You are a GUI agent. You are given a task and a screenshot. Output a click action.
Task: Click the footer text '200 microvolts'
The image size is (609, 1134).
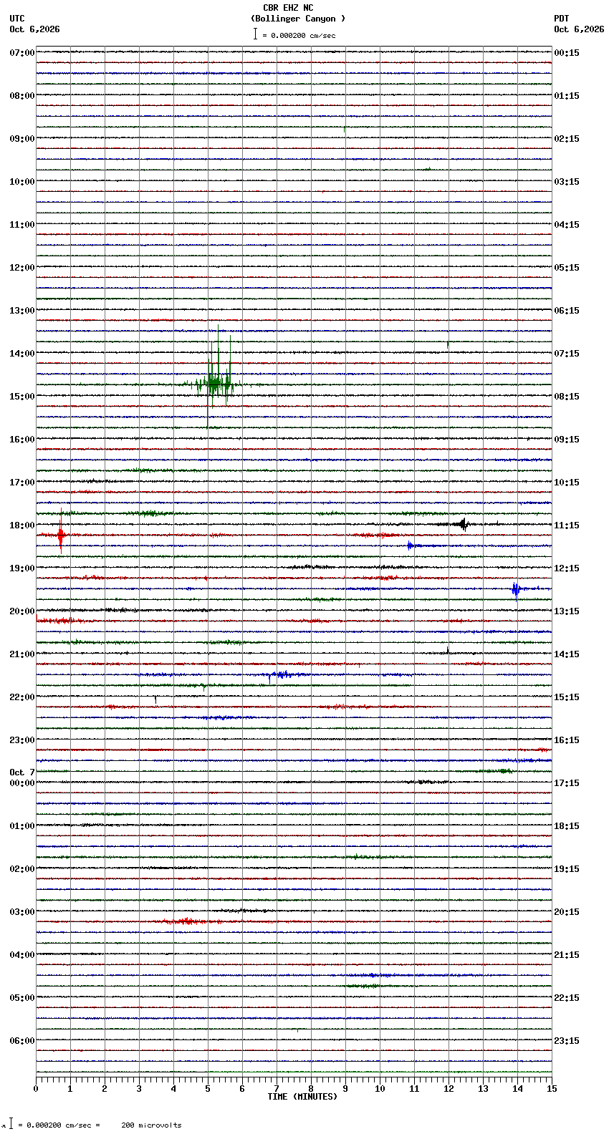(151, 1125)
